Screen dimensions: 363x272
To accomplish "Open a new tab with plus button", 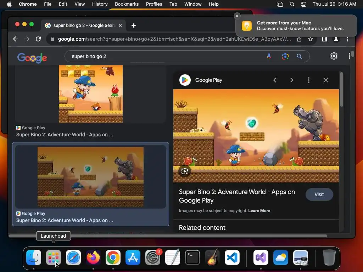I will tap(134, 25).
